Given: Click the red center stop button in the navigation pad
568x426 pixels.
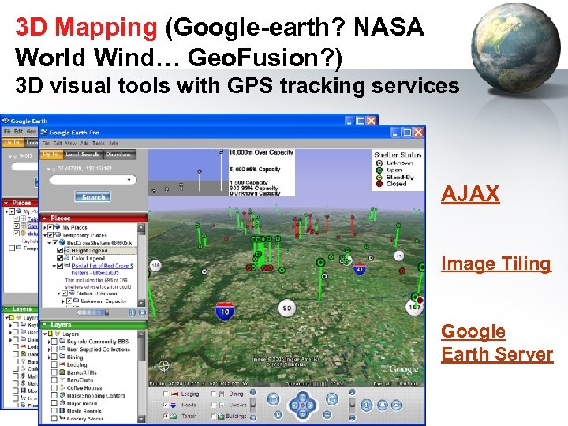Looking at the screenshot, I should click(x=302, y=405).
